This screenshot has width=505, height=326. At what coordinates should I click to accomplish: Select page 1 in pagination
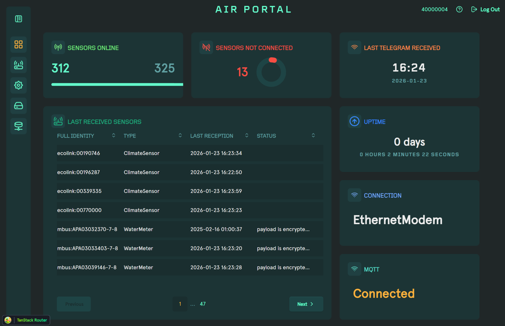click(x=180, y=304)
